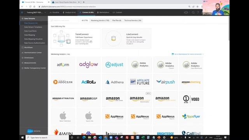This screenshot has height=140, width=249.
Task: Open the help question mark icon
Action: 198,12
